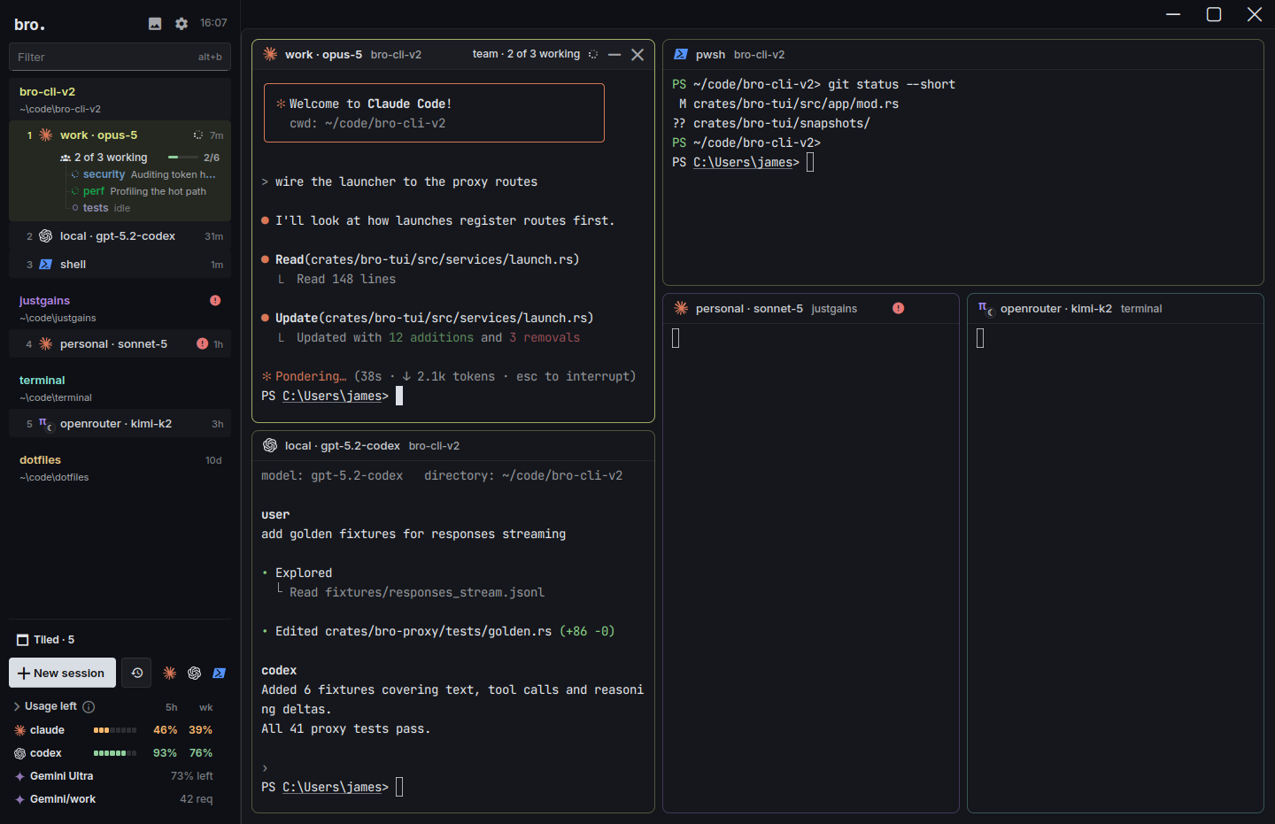Click the pi icon in openrouter · kimi-k2 pane header
The height and width of the screenshot is (824, 1275).
(x=985, y=309)
